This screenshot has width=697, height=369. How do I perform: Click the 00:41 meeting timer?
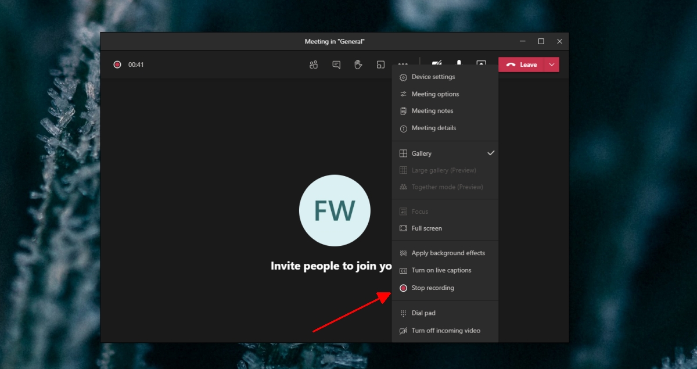pos(136,65)
